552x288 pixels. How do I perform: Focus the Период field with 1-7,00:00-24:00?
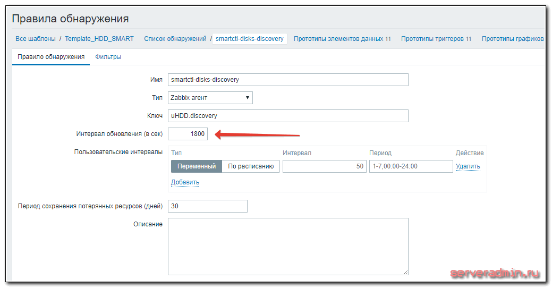point(411,166)
